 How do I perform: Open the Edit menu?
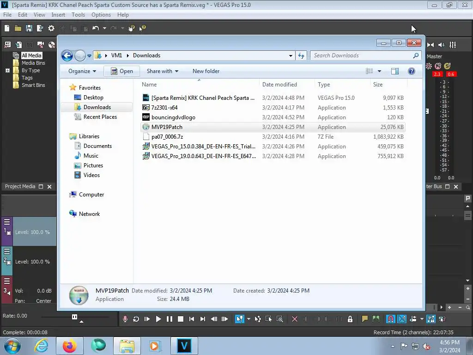tap(23, 15)
